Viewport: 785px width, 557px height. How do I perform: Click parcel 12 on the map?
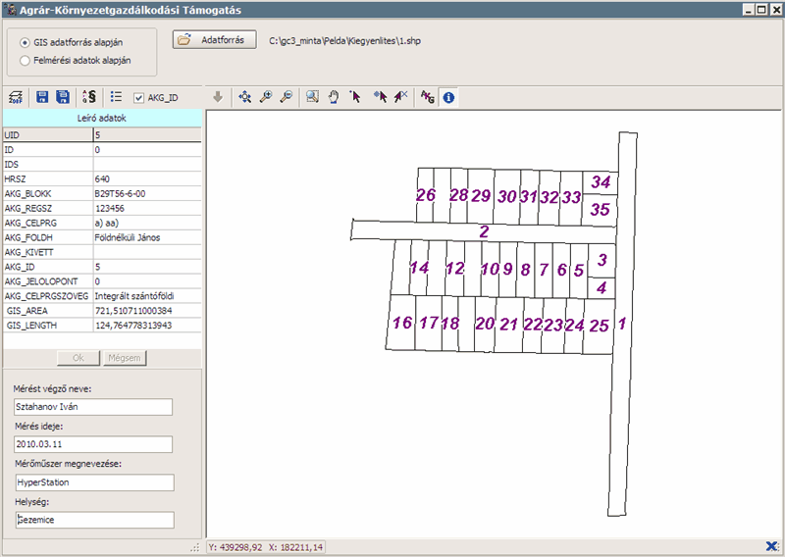[x=454, y=269]
